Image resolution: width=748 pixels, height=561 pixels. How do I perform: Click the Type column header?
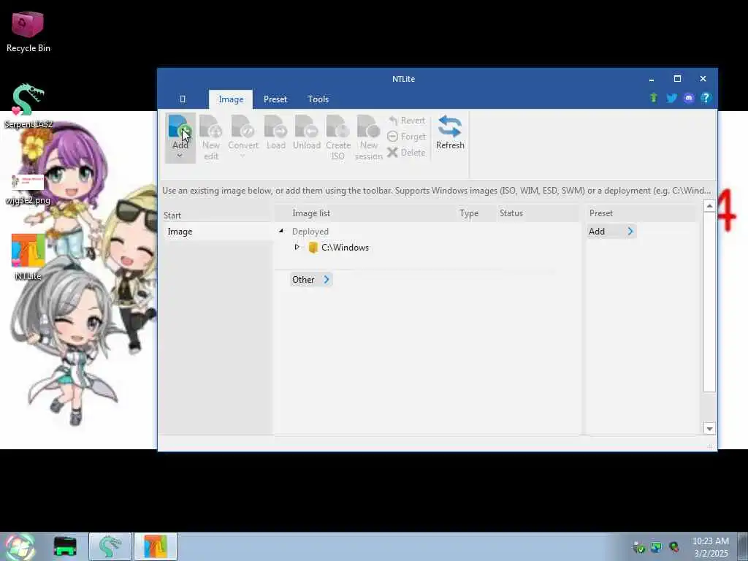click(x=468, y=213)
